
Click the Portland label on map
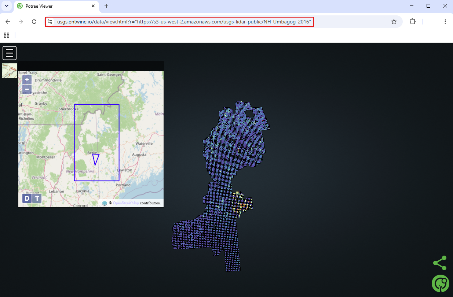pyautogui.click(x=123, y=185)
